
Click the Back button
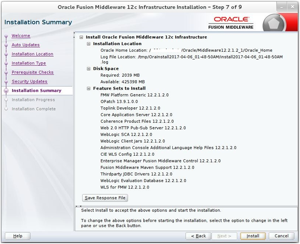[198, 236]
